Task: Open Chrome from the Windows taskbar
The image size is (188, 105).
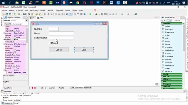Action: point(78,3)
